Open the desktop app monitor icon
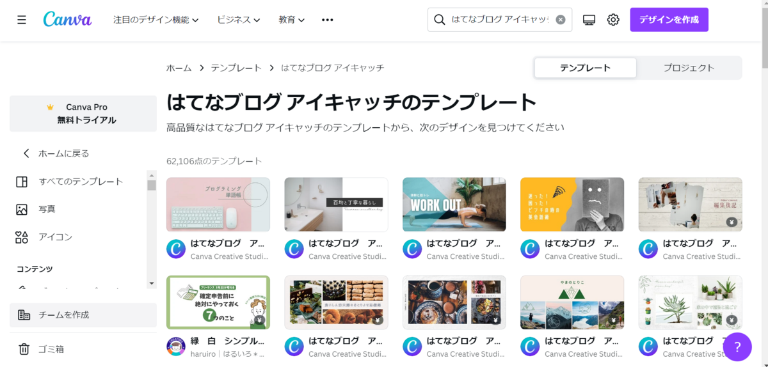The image size is (768, 367). 589,20
